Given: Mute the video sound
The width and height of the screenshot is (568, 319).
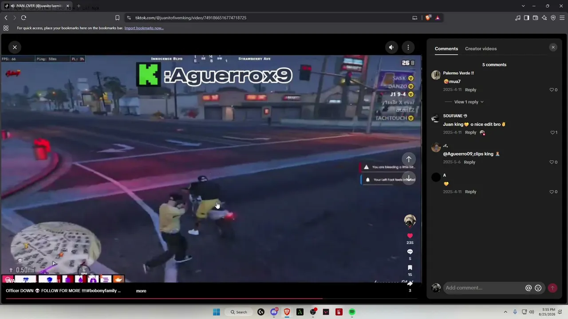Looking at the screenshot, I should click(391, 47).
